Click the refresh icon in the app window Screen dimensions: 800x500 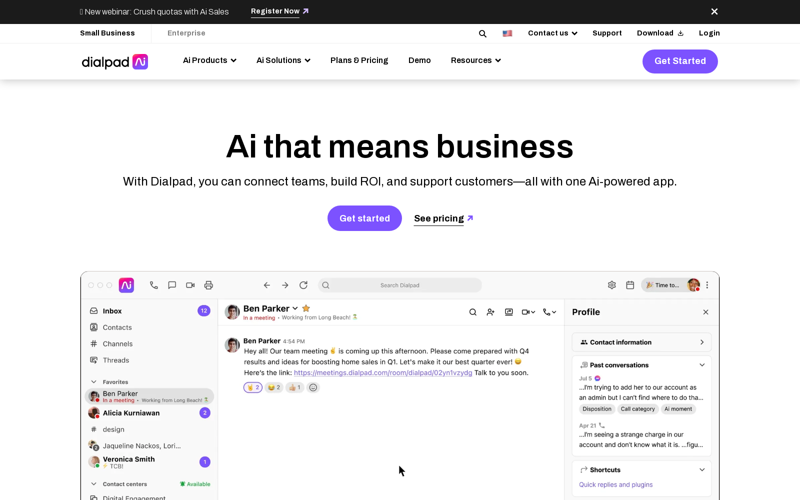point(303,285)
